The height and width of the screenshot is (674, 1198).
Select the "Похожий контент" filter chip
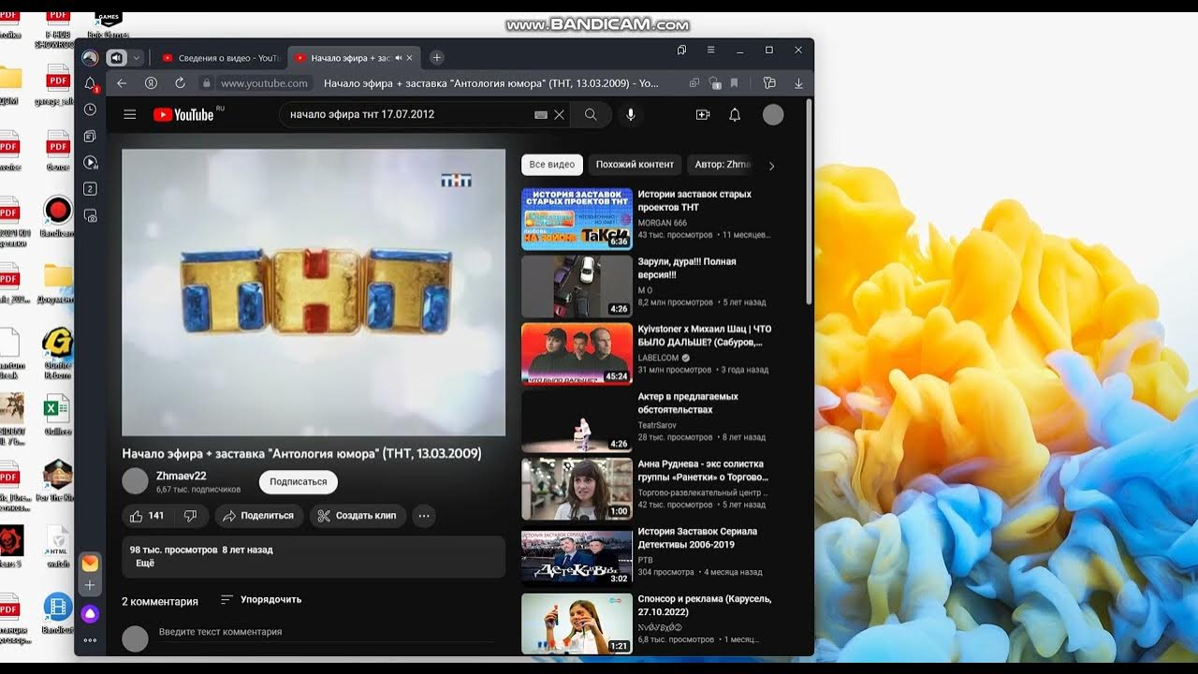click(x=635, y=165)
